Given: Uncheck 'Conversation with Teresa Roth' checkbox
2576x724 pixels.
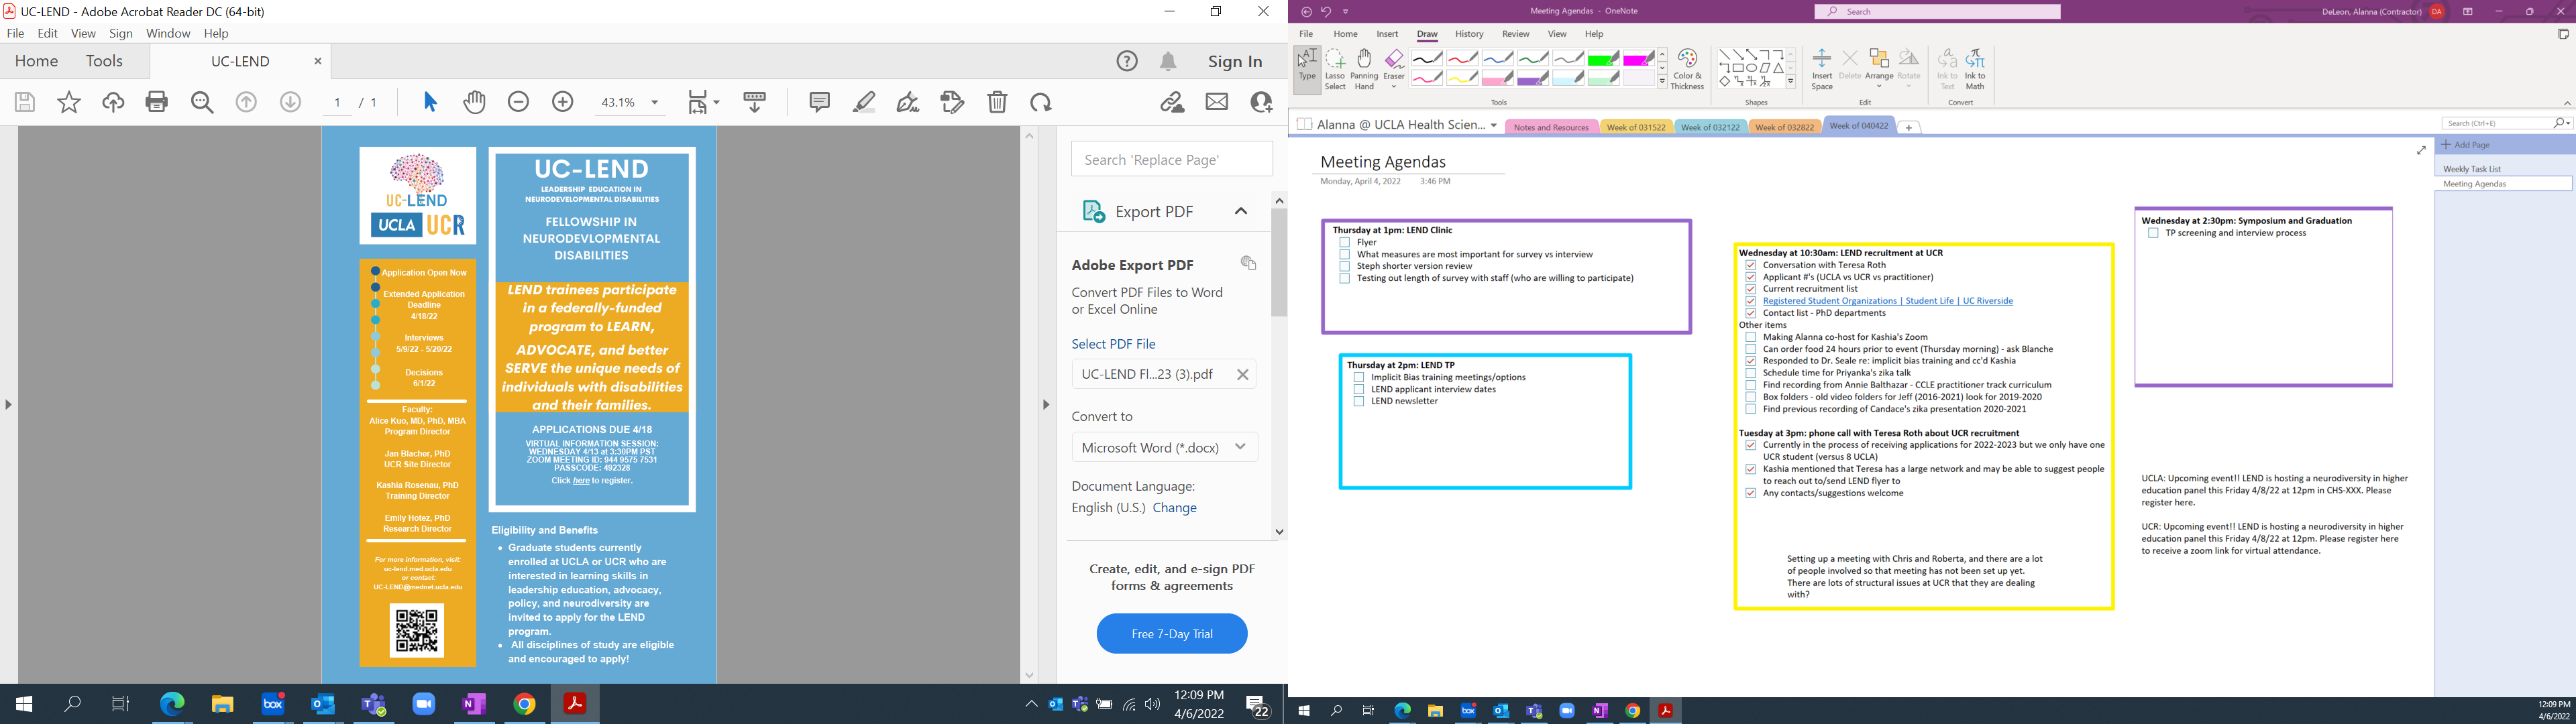Looking at the screenshot, I should pos(1751,265).
